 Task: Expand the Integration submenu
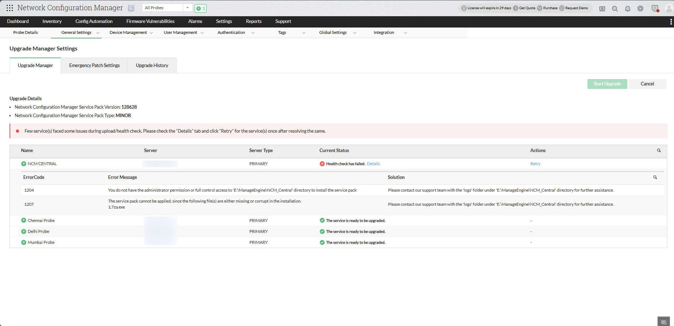click(406, 33)
